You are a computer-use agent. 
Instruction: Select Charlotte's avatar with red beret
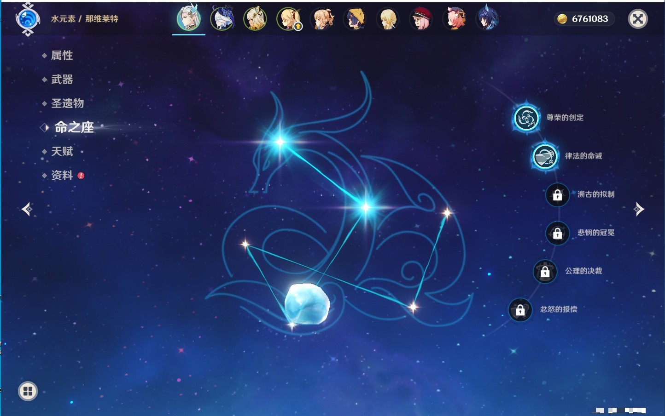pos(421,19)
